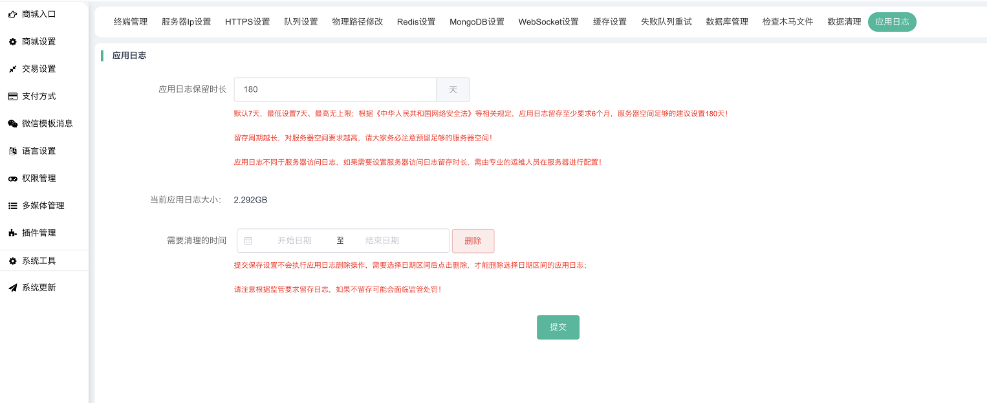
Task: Focus the 应用日志保留时长 input field
Action: click(x=335, y=89)
